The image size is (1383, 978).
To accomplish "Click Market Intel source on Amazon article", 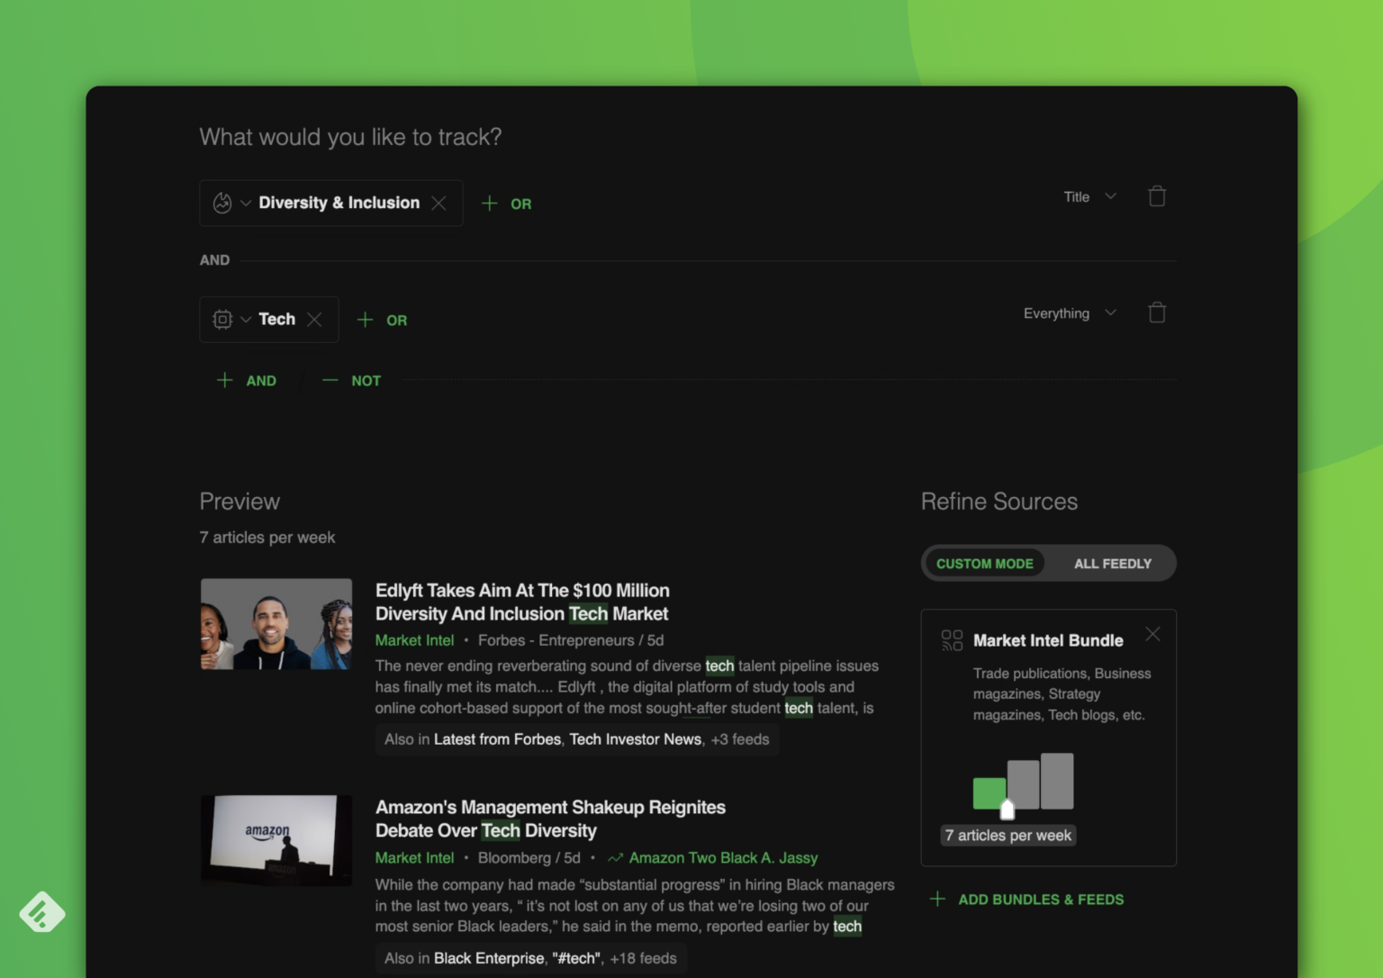I will tap(414, 858).
